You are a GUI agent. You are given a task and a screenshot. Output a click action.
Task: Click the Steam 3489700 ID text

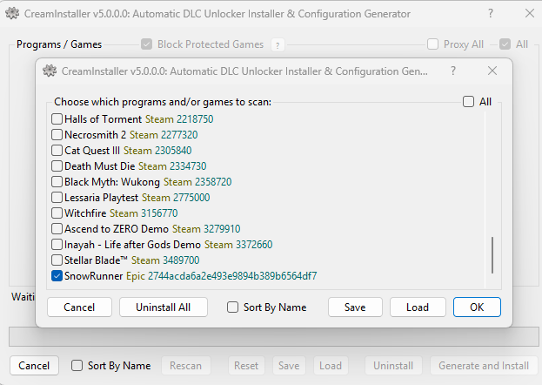point(165,260)
